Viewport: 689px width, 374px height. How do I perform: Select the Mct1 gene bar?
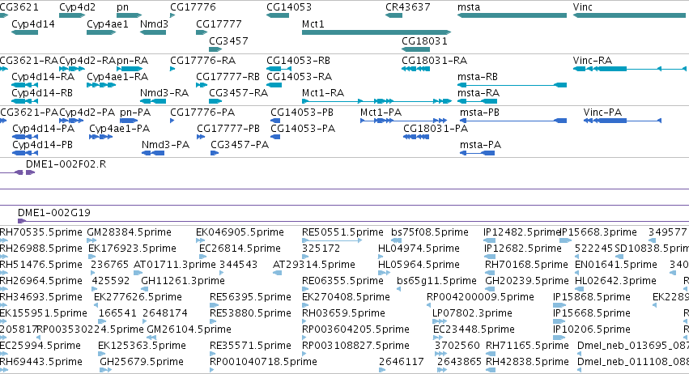click(x=376, y=32)
